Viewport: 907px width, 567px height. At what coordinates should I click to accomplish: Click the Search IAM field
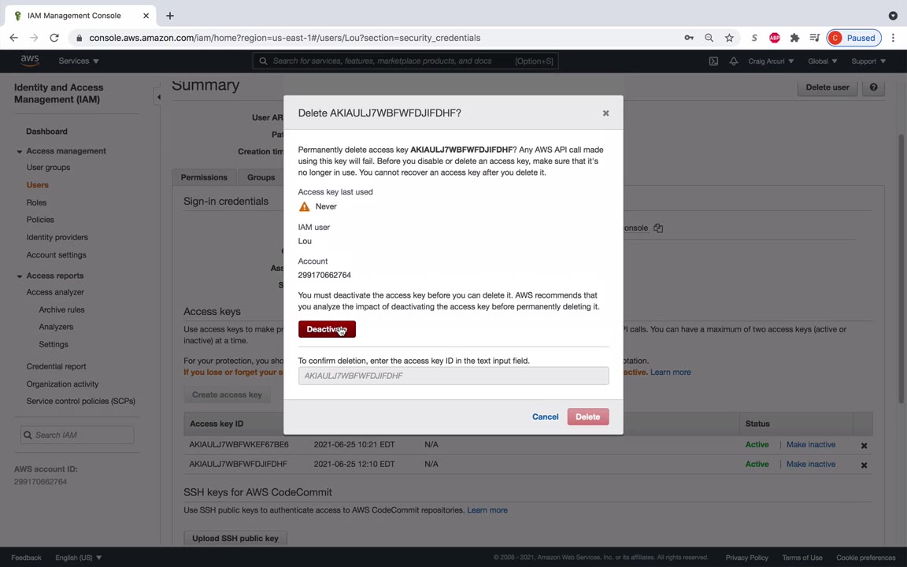click(x=77, y=435)
